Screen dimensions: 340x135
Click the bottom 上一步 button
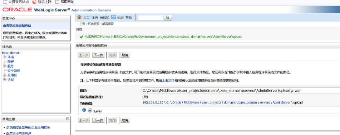84,120
